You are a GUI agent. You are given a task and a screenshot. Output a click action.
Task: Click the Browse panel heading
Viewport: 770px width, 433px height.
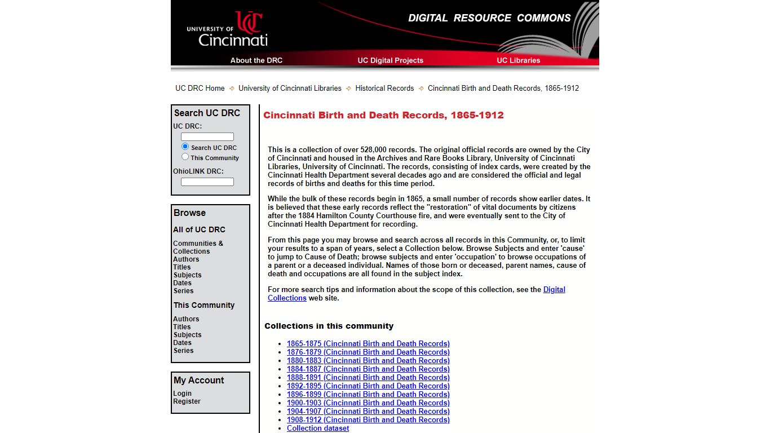point(189,213)
